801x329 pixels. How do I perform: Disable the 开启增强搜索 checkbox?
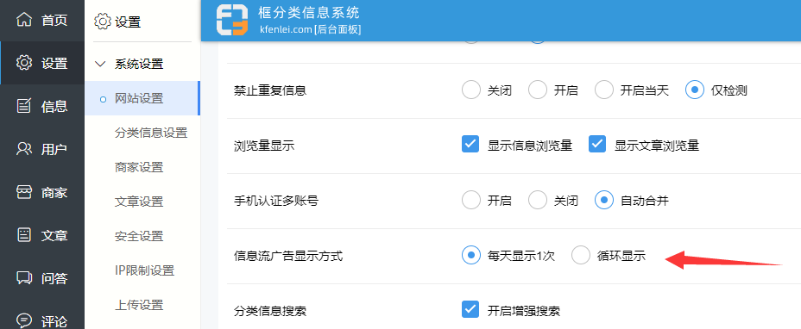click(470, 309)
